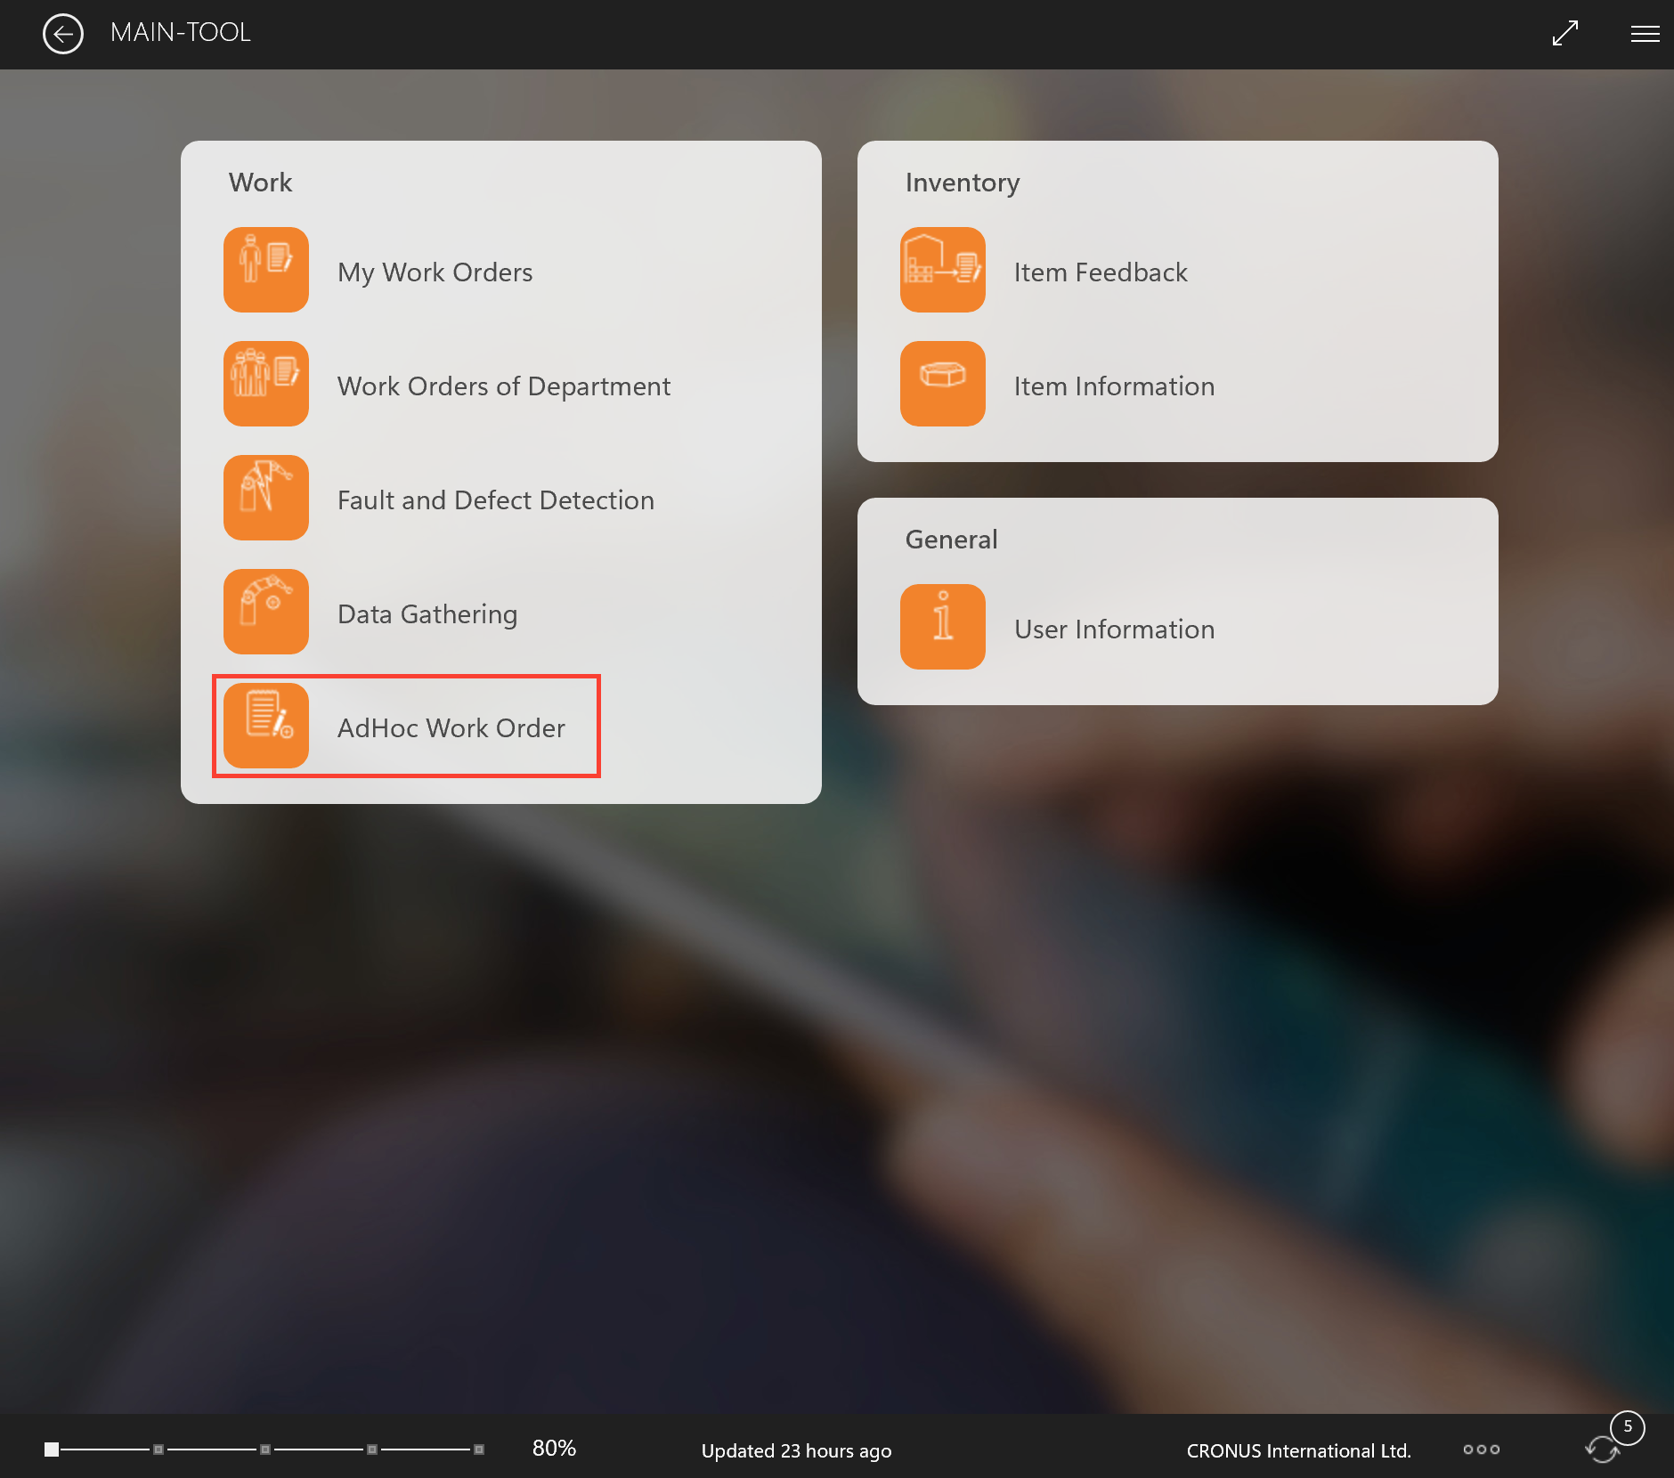
Task: Click the Updated 23 hours ago status
Action: pyautogui.click(x=796, y=1451)
